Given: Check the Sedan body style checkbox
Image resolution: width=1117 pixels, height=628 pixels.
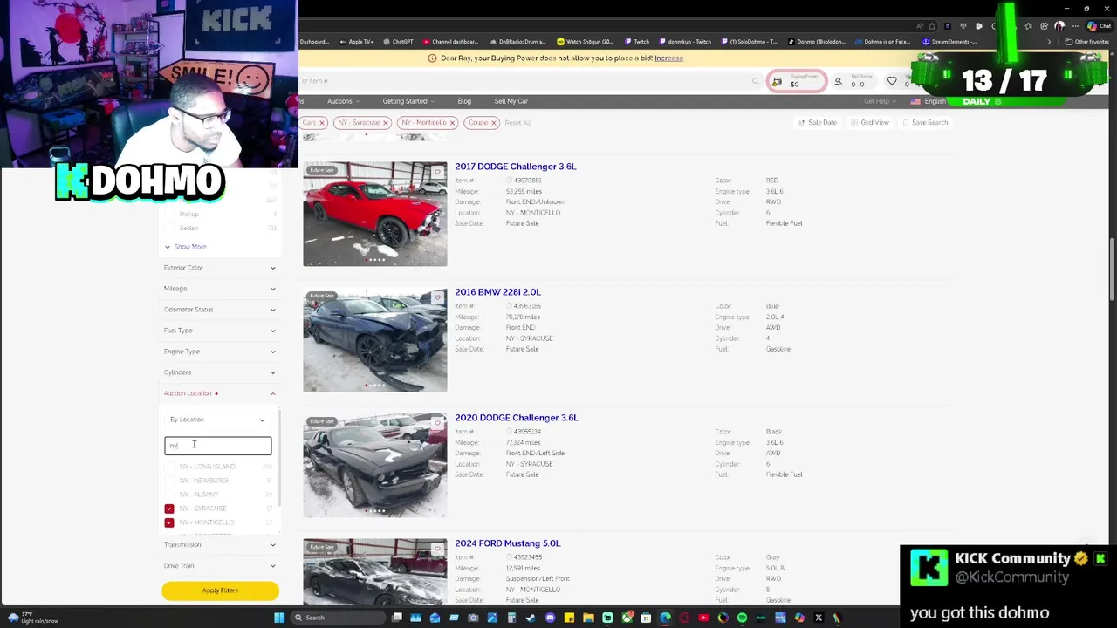Looking at the screenshot, I should coord(169,228).
